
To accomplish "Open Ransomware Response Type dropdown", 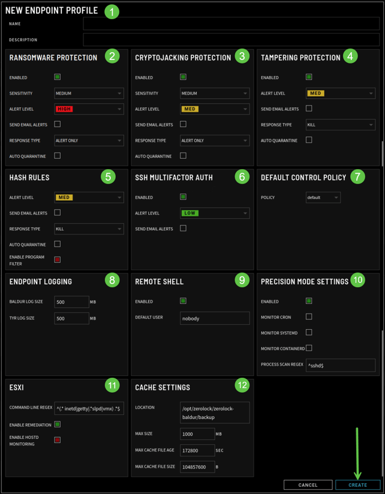I will pos(89,140).
